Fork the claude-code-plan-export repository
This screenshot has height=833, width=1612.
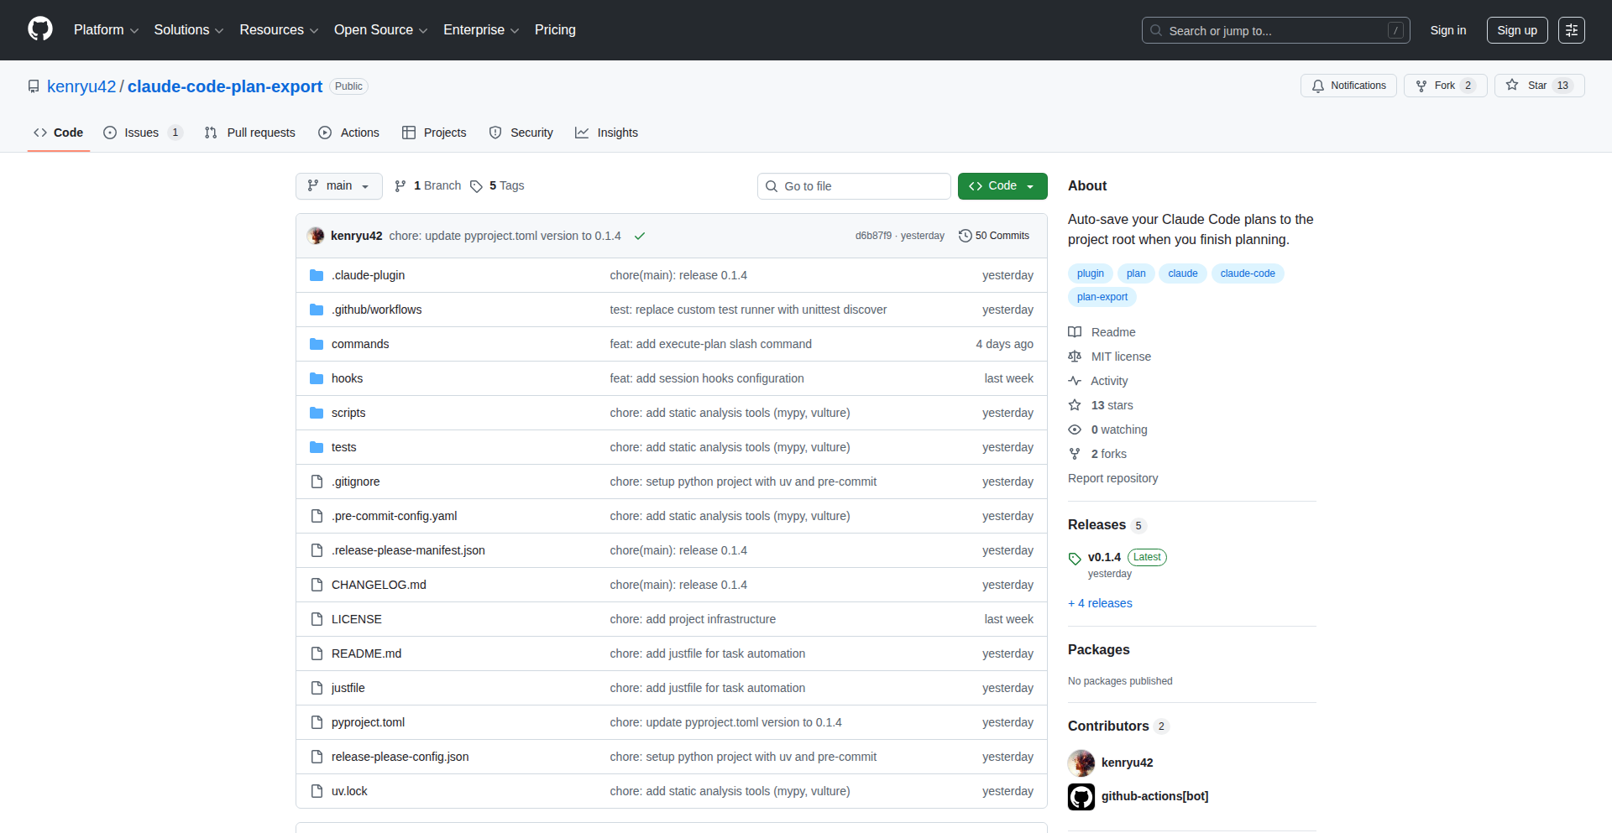pos(1444,86)
